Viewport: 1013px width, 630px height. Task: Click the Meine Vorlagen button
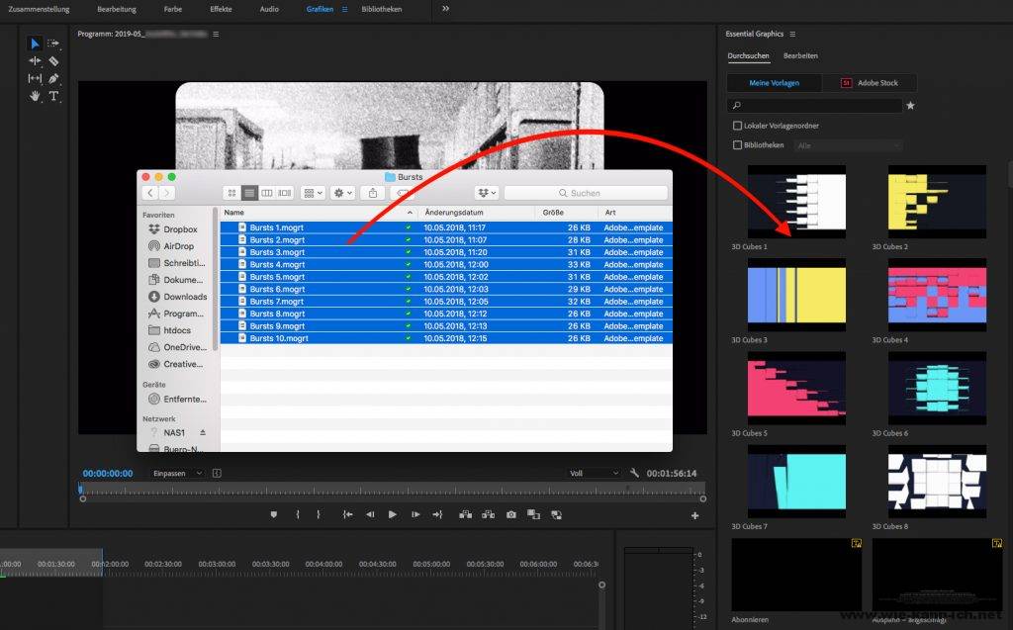(x=775, y=83)
